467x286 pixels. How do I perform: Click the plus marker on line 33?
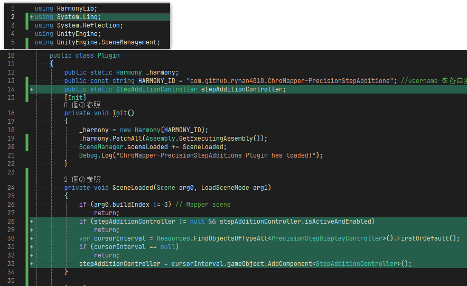32,264
